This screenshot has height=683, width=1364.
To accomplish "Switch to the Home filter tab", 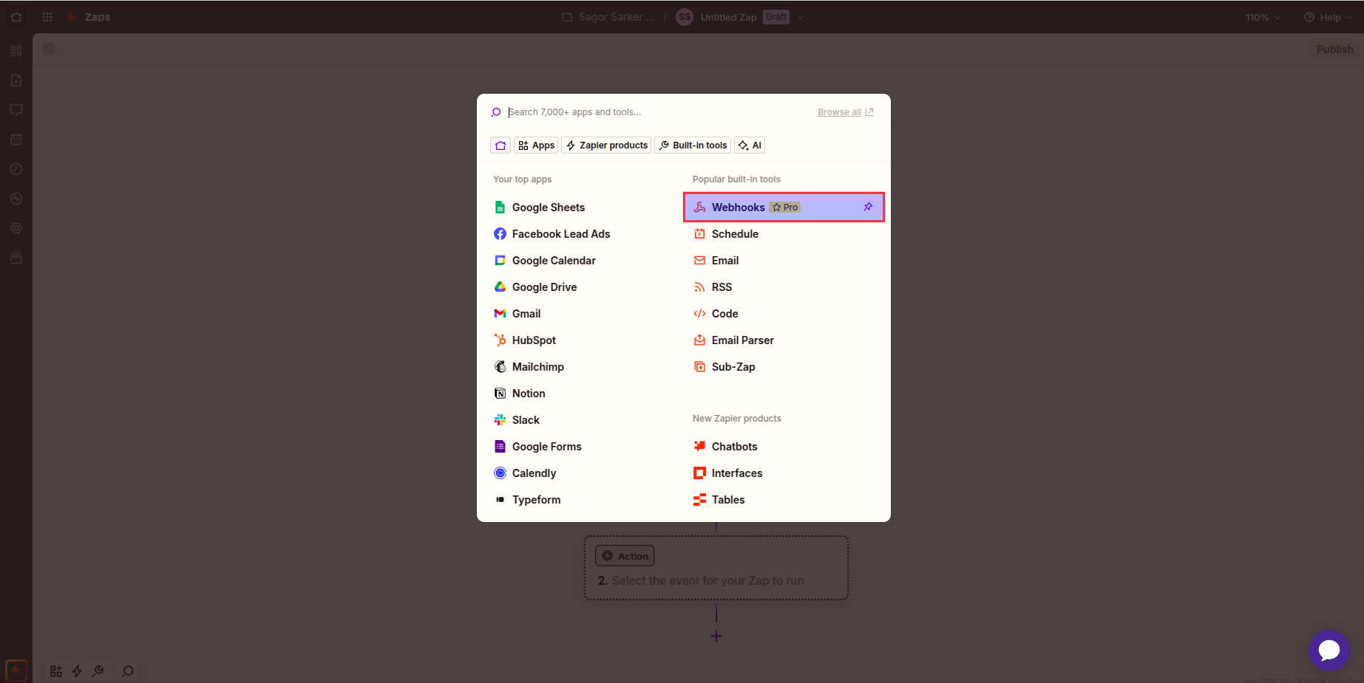I will [501, 145].
